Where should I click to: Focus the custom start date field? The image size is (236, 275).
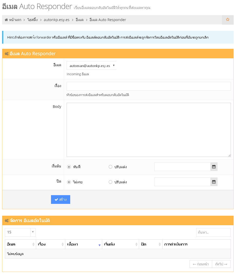(182, 167)
